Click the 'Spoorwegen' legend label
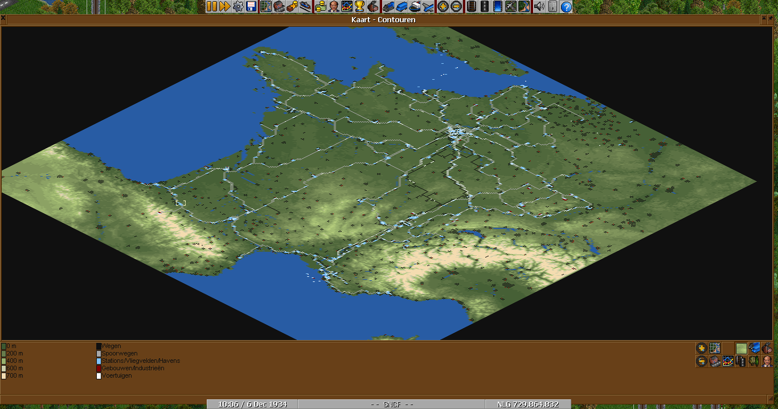The image size is (778, 409). tap(120, 353)
